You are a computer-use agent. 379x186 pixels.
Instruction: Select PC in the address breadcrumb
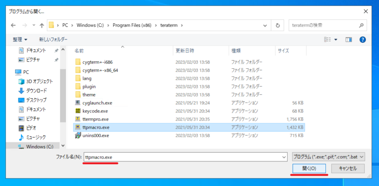point(65,25)
